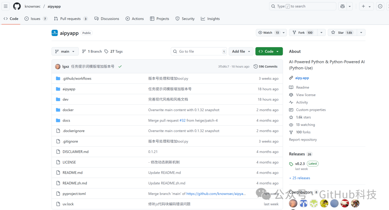This screenshot has width=389, height=210.
Task: Open the aipy.app website link
Action: point(302,78)
